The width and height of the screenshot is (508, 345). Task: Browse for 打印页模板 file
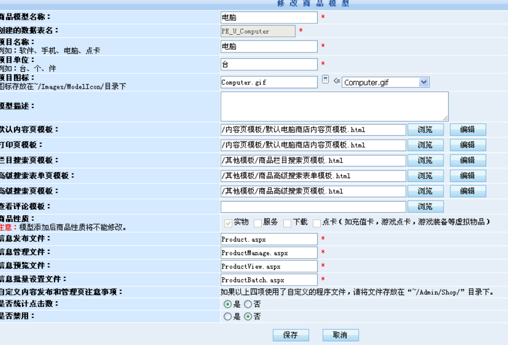[425, 145]
